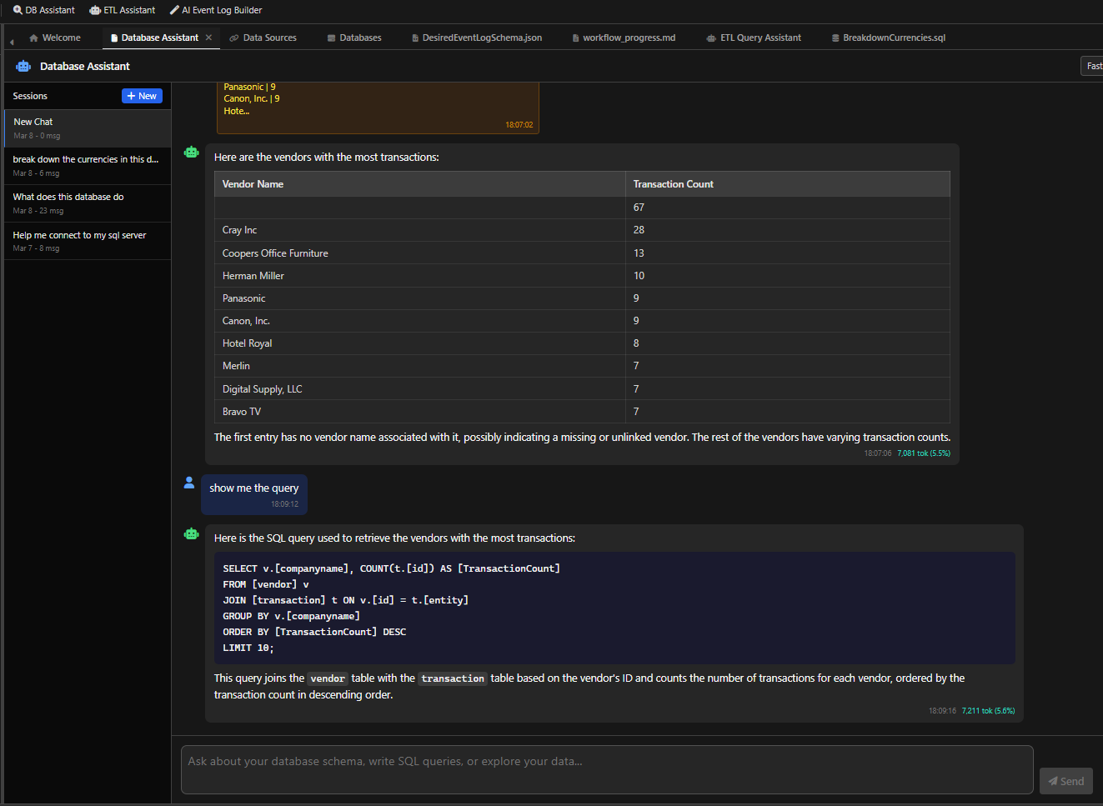Click the link icon on Data Sources tab

[x=234, y=38]
